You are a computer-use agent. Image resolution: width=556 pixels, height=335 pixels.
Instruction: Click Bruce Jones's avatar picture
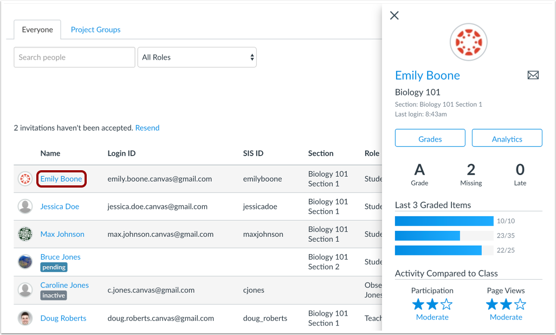coord(25,262)
